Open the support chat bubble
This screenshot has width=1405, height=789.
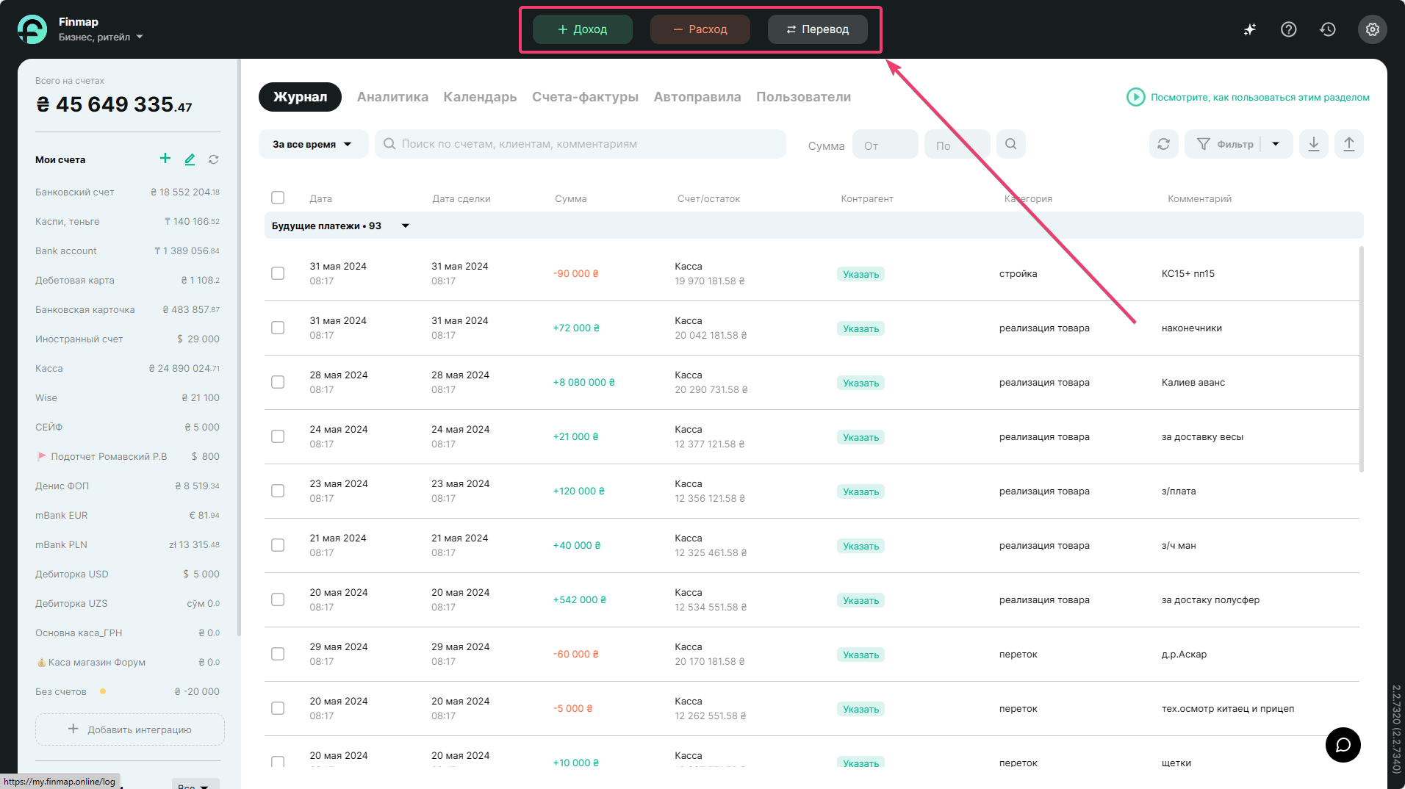click(x=1343, y=745)
